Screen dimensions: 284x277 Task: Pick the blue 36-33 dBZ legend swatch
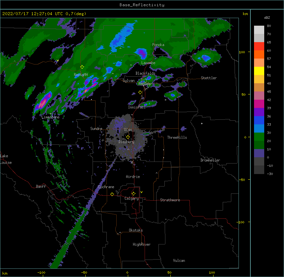point(259,120)
